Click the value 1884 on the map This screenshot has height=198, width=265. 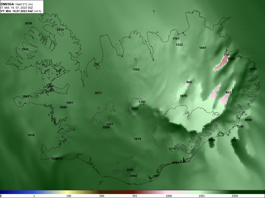pyautogui.click(x=25, y=96)
